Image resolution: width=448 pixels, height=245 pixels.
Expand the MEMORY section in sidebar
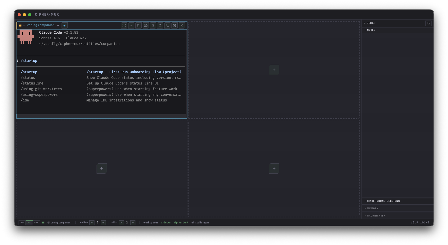click(x=398, y=209)
